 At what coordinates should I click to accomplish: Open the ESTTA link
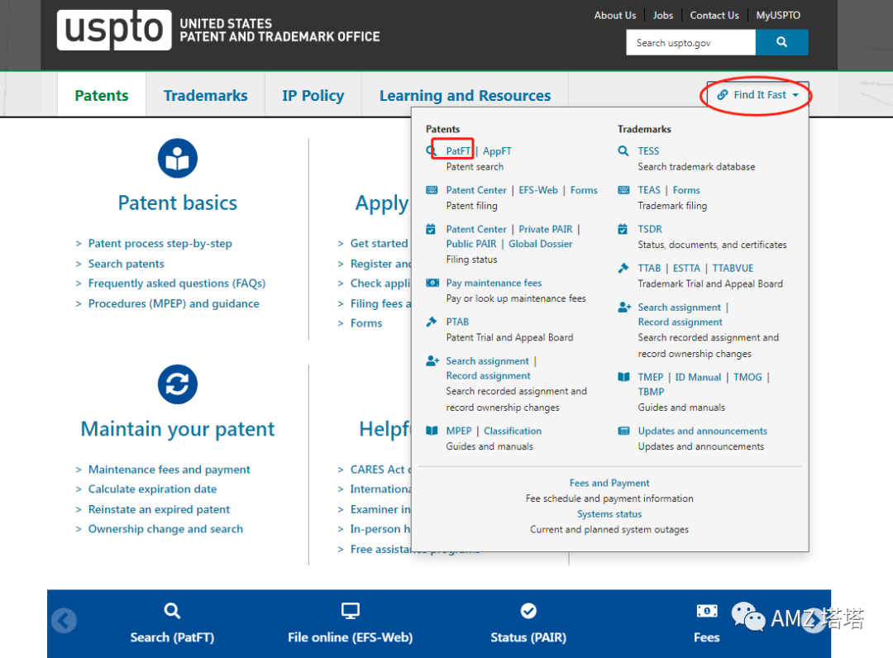(x=686, y=268)
